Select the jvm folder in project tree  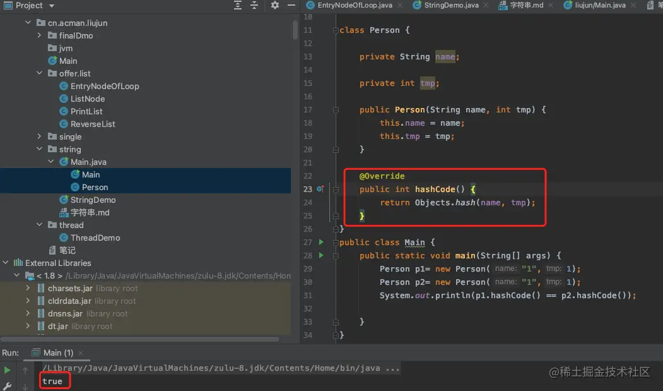click(x=60, y=48)
